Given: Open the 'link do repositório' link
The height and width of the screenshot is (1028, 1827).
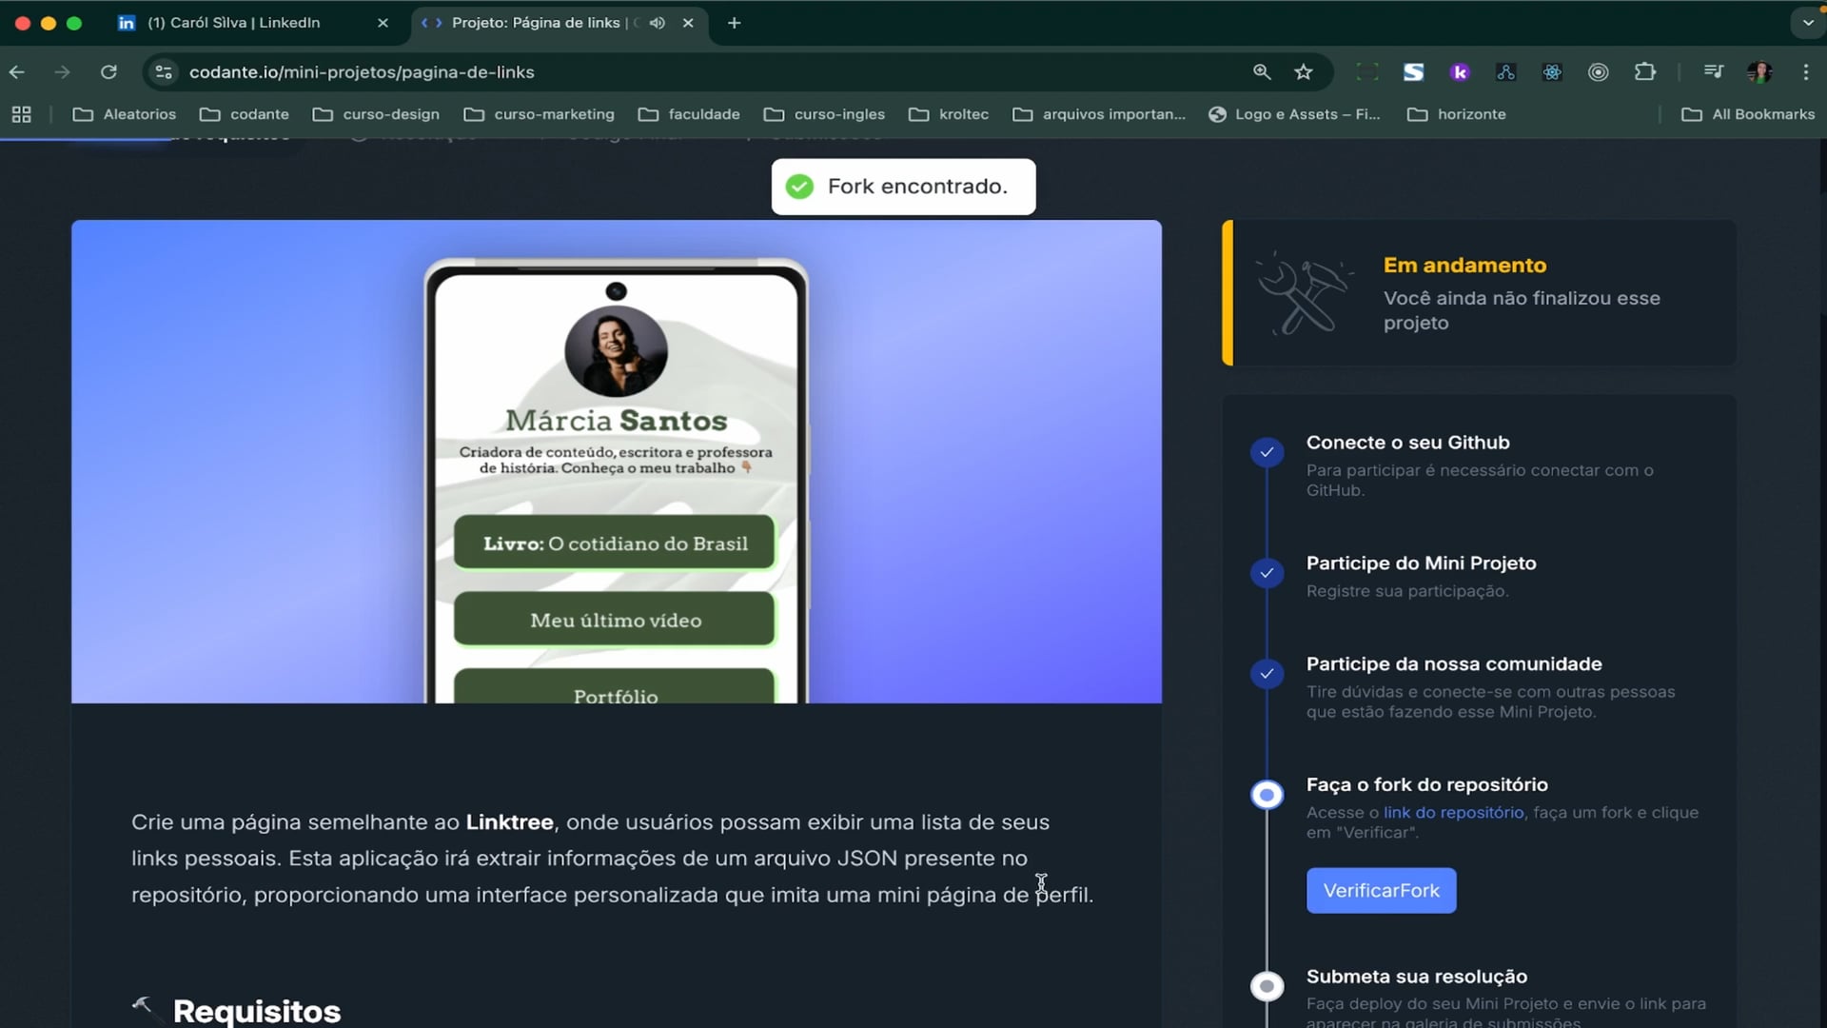Looking at the screenshot, I should 1453,813.
